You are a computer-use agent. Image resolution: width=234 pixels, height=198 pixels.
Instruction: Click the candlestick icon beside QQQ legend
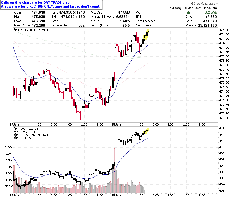coord(15,129)
